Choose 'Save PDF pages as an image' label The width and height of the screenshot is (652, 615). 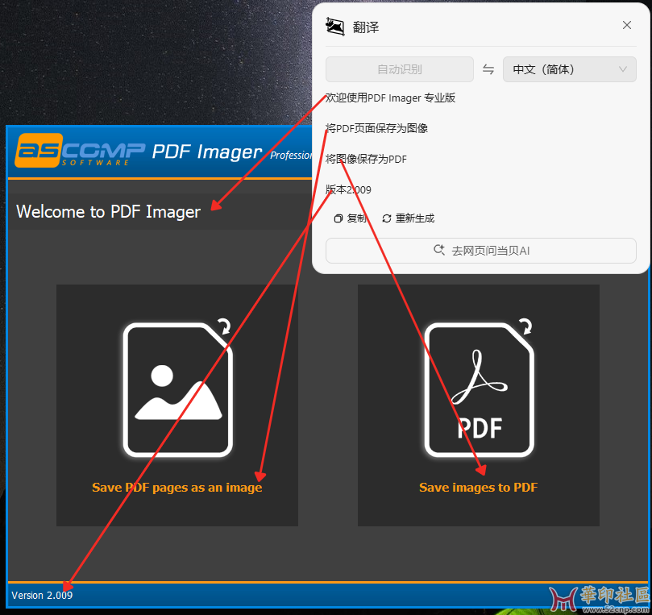[x=177, y=488]
